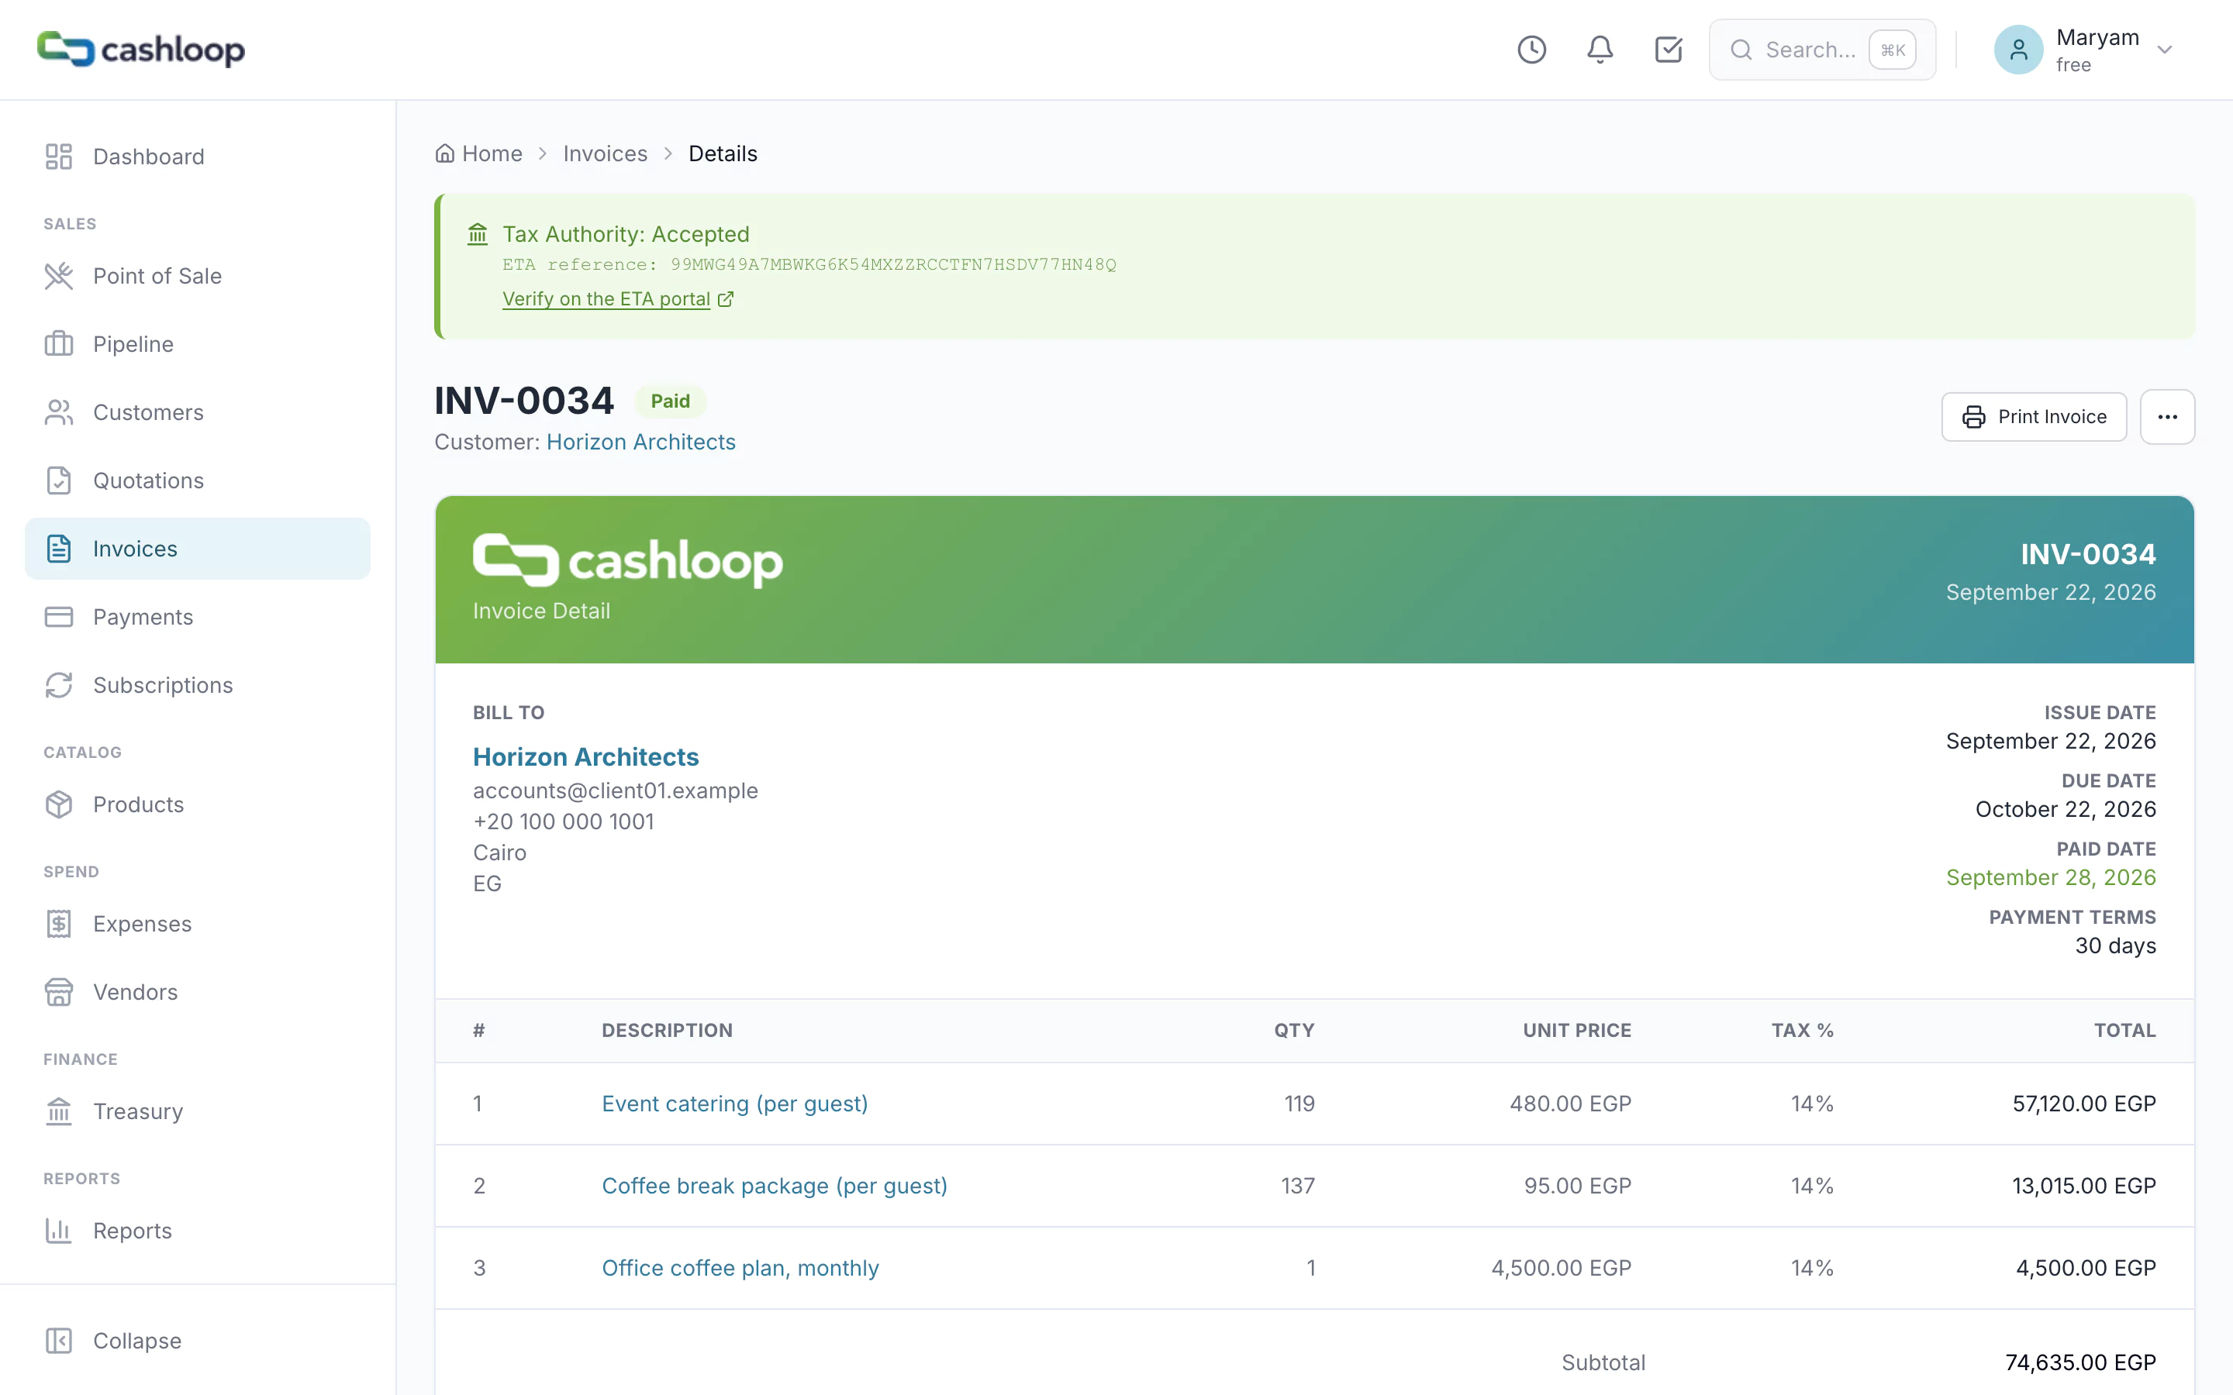The height and width of the screenshot is (1395, 2233).
Task: Click the Dashboard grid icon
Action: (x=59, y=157)
